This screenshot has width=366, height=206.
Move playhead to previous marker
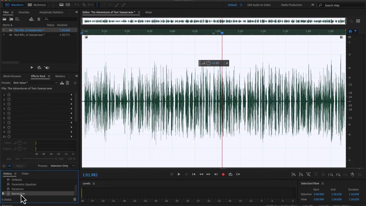(x=194, y=174)
